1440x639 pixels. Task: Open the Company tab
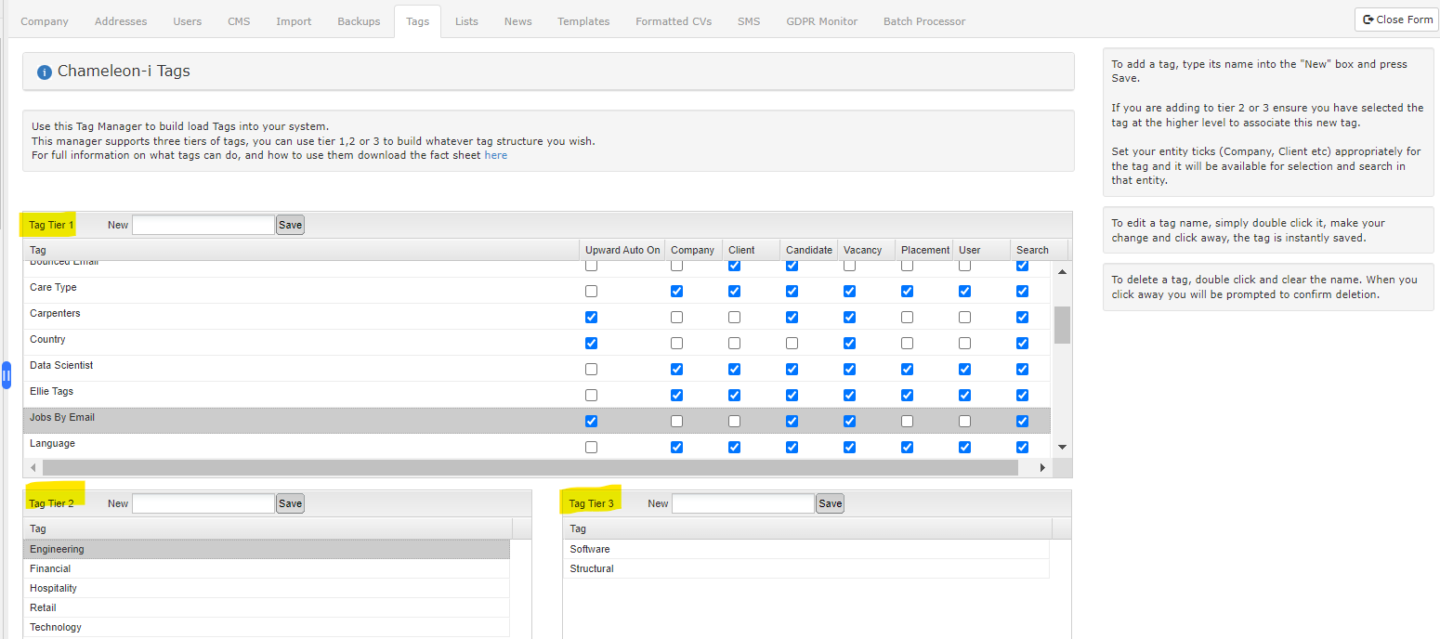(x=45, y=21)
